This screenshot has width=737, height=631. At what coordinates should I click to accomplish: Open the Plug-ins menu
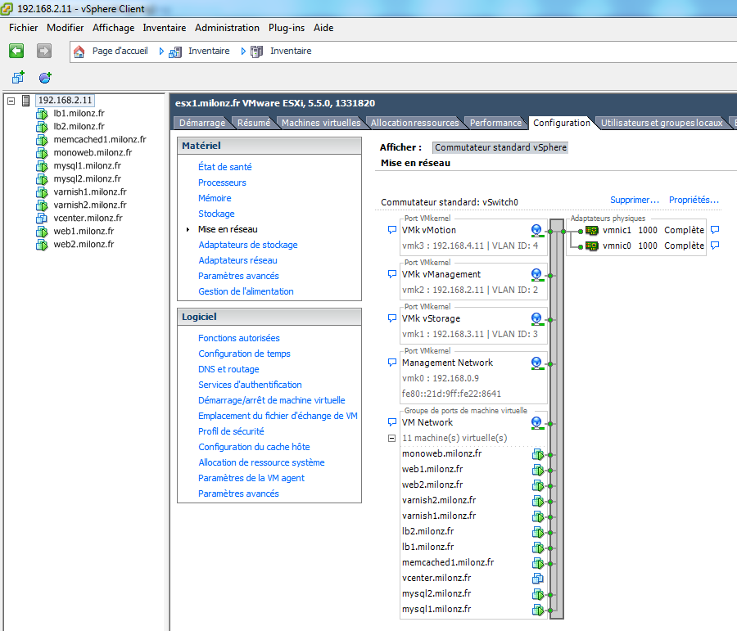click(x=287, y=28)
